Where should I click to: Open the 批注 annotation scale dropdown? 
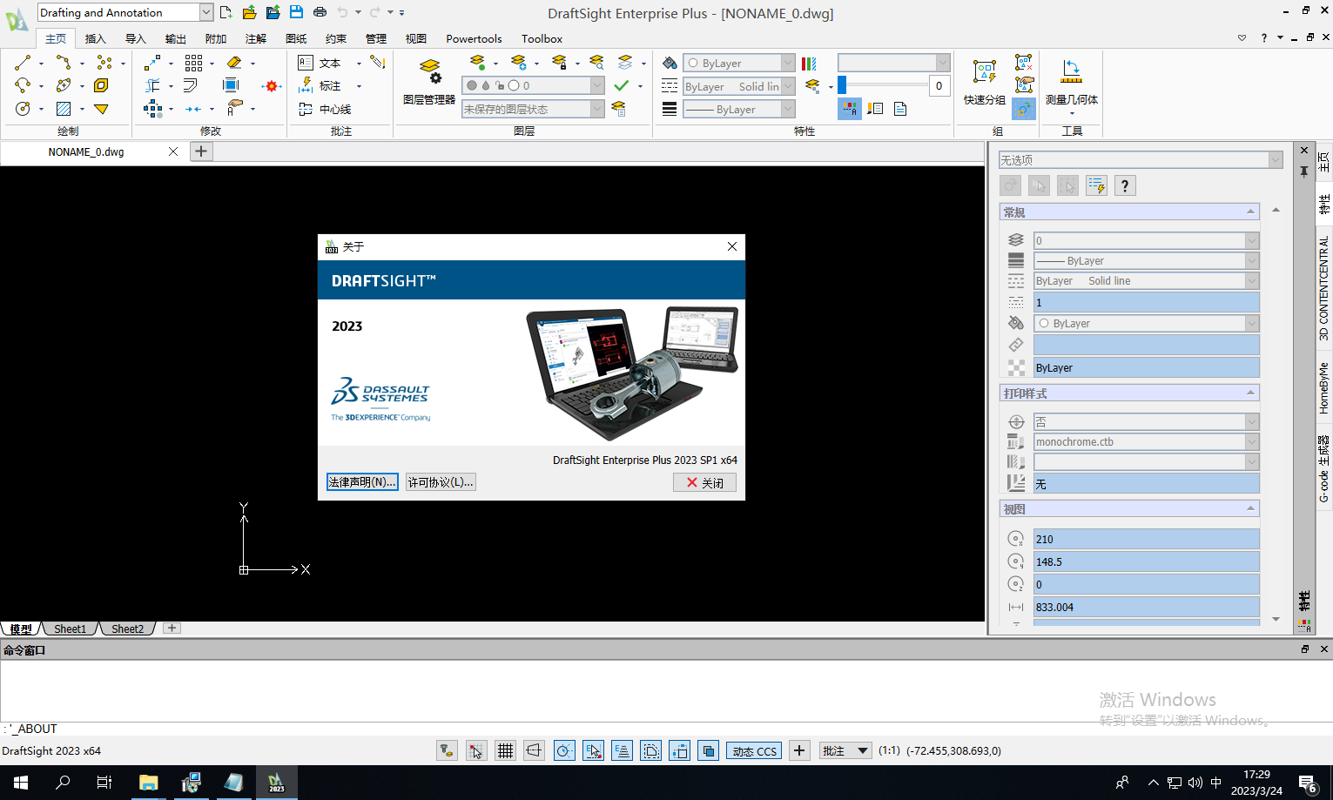point(845,750)
